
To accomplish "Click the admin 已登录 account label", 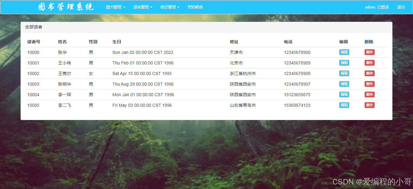I will [x=377, y=7].
